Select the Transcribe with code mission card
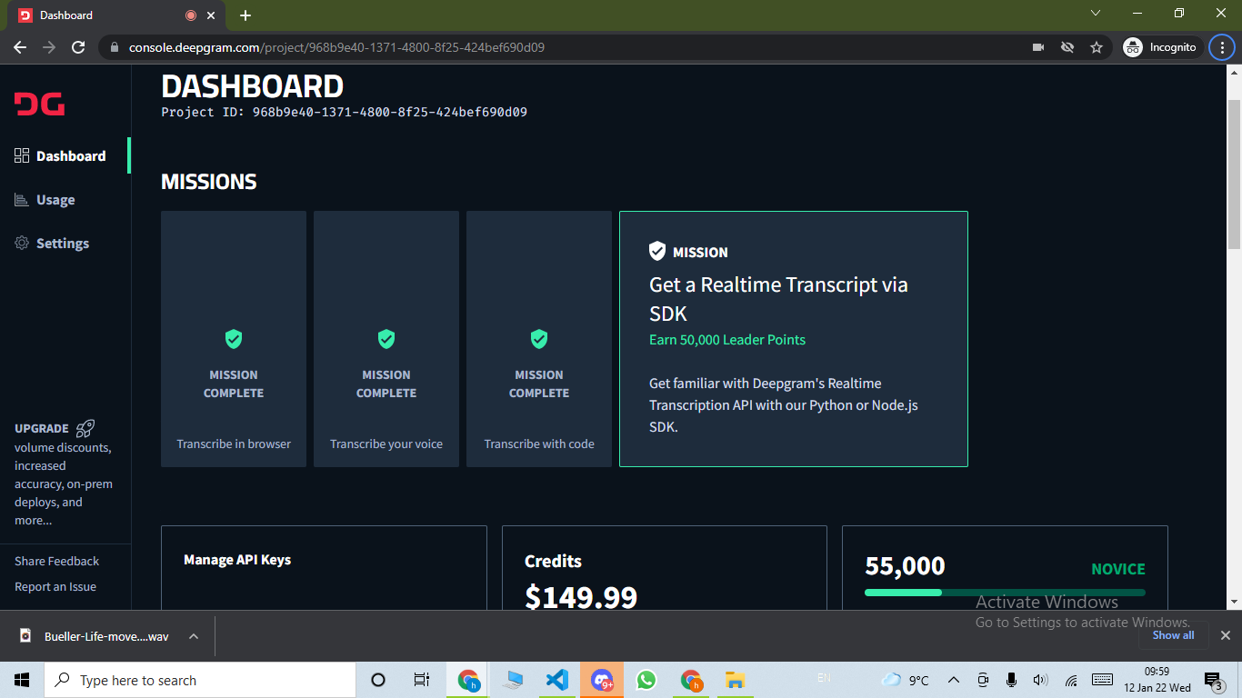Viewport: 1242px width, 698px height. pyautogui.click(x=539, y=339)
